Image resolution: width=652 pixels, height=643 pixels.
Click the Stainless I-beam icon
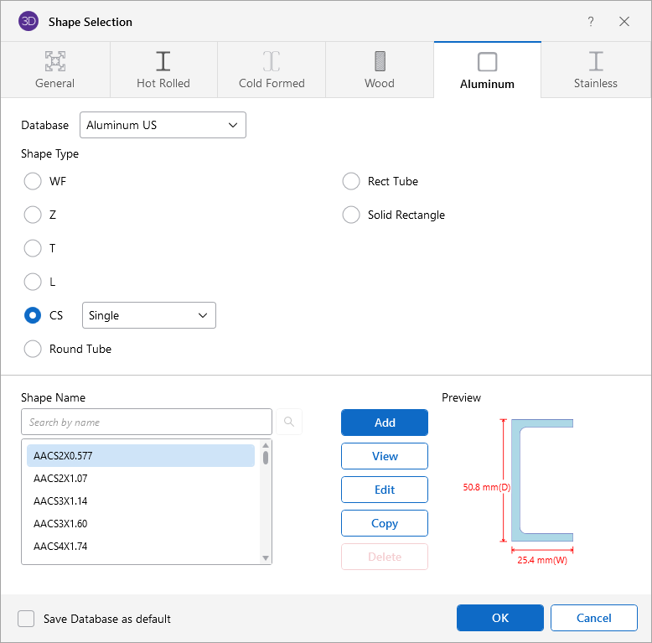[596, 61]
